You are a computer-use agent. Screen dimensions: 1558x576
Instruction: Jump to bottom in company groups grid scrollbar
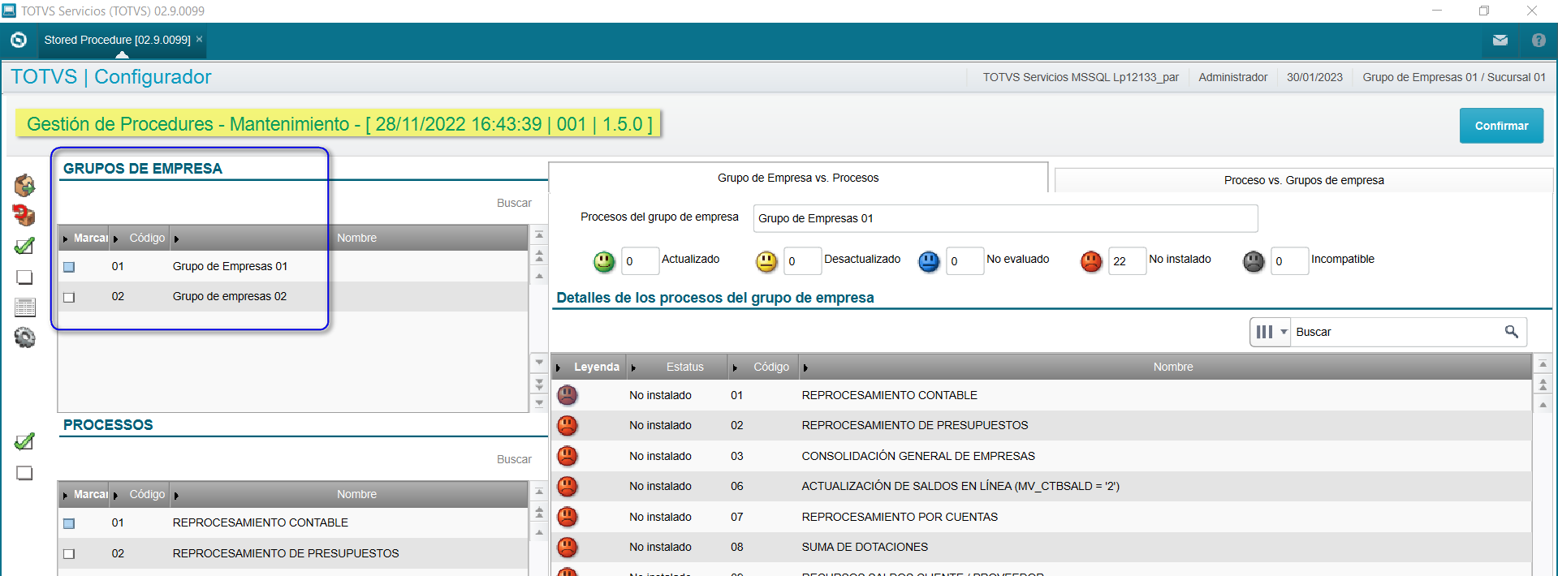[539, 403]
